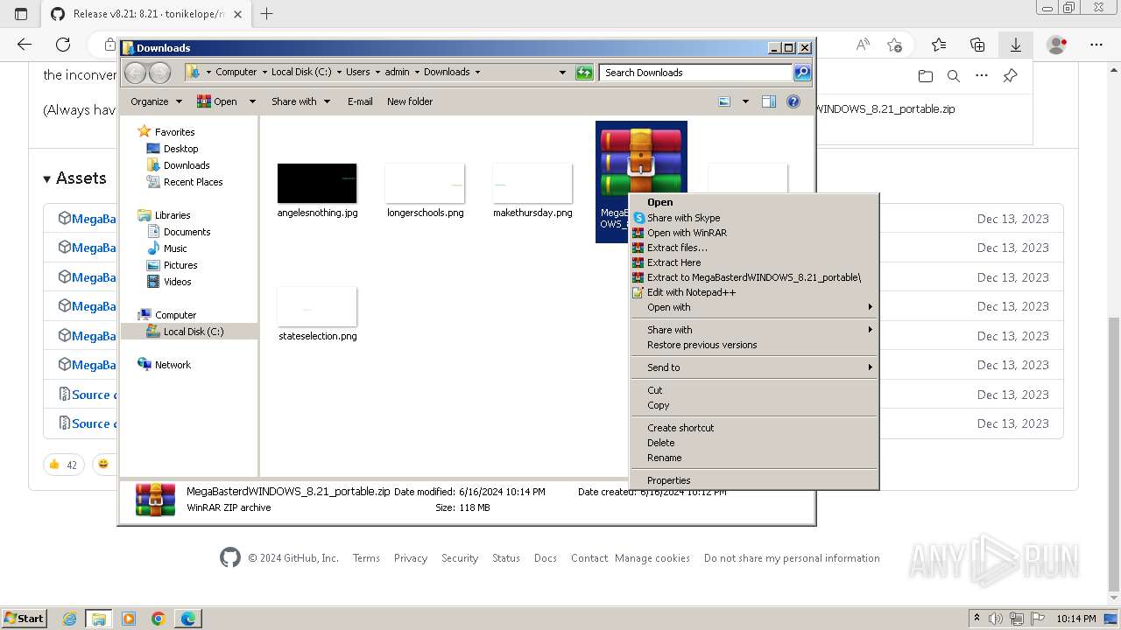Search downloads icon in Edge panel

pyautogui.click(x=954, y=76)
